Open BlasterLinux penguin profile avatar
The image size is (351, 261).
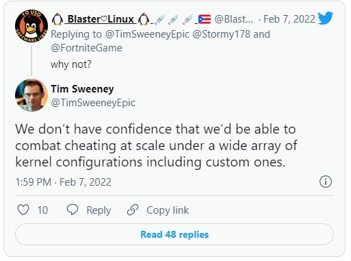[31, 26]
